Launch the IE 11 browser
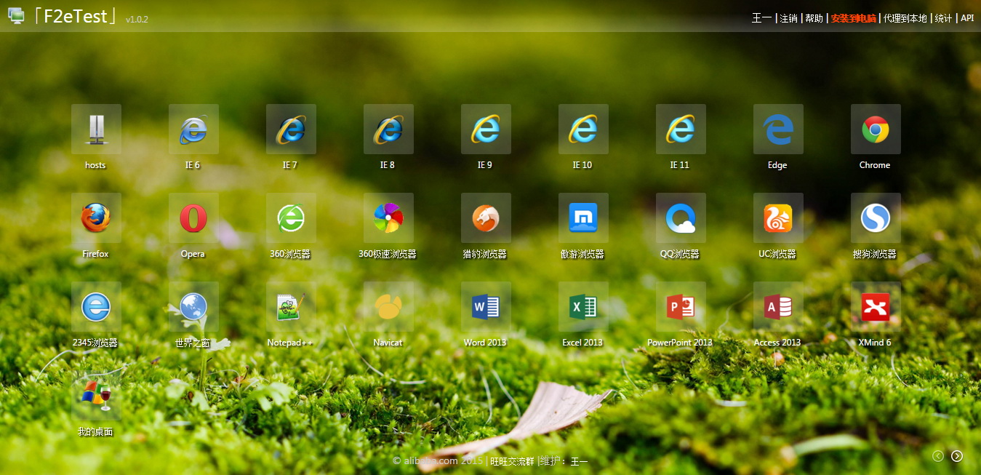The height and width of the screenshot is (475, 981). tap(681, 129)
